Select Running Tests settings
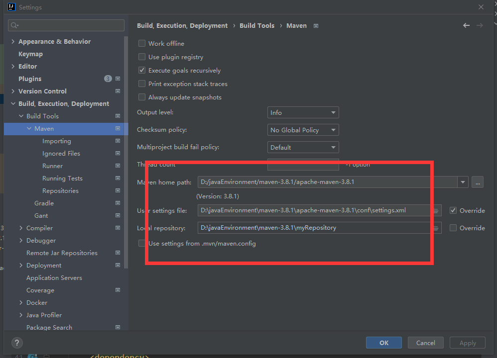The width and height of the screenshot is (497, 358). 62,179
